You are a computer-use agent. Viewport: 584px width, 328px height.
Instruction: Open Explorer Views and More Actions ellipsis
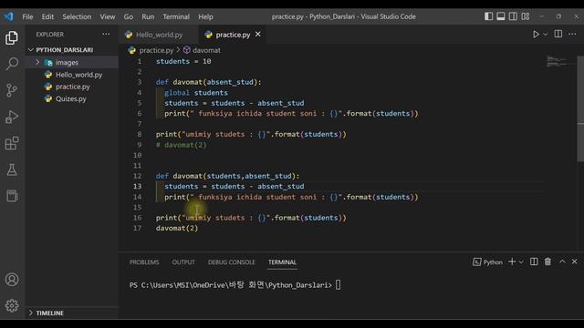(x=106, y=34)
